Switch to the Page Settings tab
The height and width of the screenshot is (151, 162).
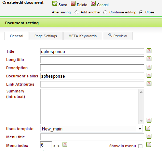46,36
